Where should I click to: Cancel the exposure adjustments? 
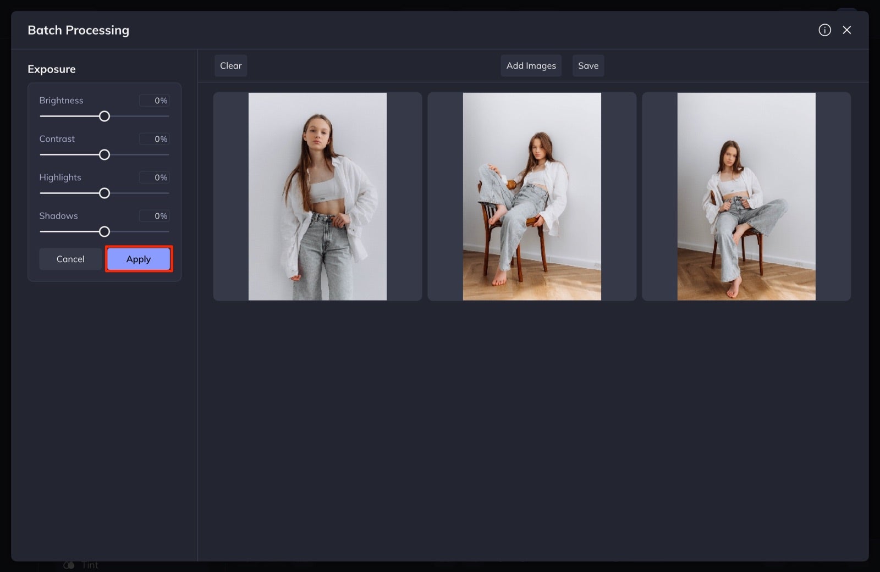(70, 259)
